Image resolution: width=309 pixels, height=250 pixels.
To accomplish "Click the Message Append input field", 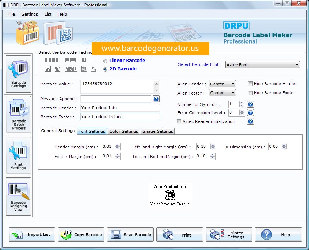I will (116, 99).
